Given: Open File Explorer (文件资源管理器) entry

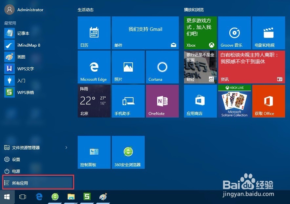Looking at the screenshot, I should 33,147.
